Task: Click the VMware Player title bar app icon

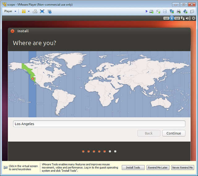Action: pos(4,4)
